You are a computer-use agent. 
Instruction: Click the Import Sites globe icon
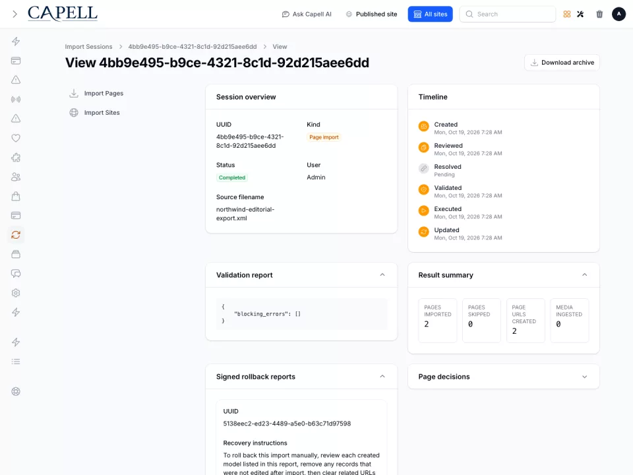click(x=74, y=113)
